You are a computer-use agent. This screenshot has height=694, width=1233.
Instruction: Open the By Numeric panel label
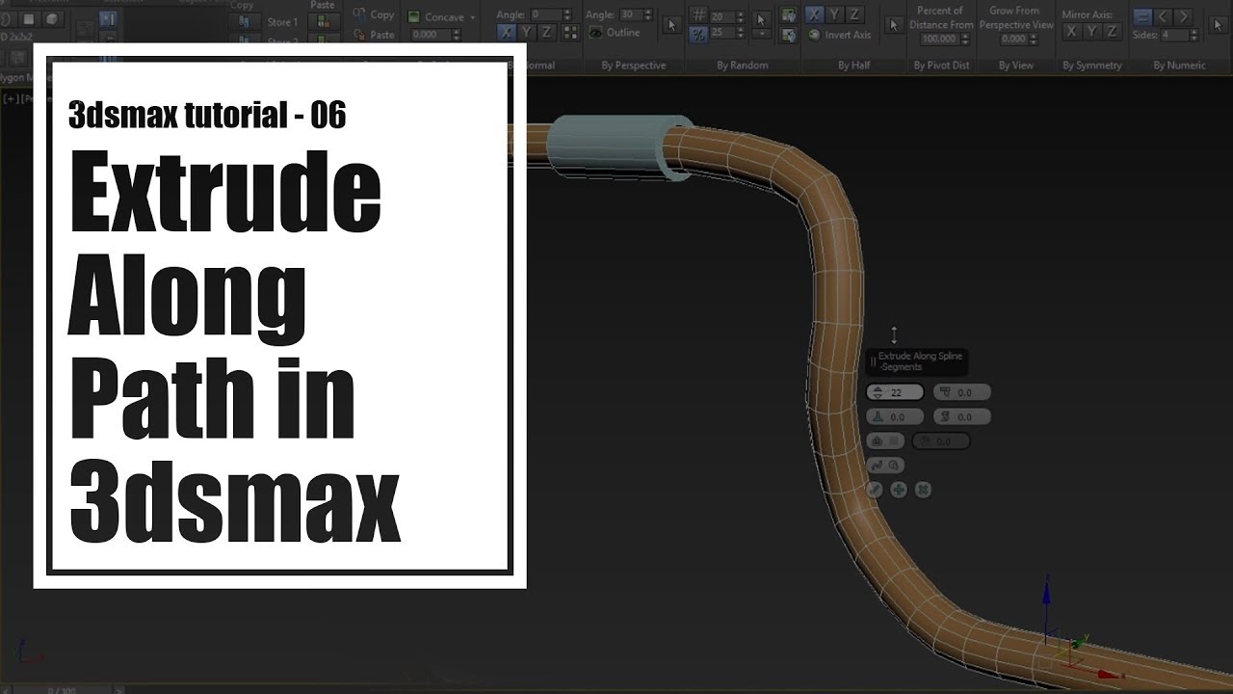[x=1180, y=65]
